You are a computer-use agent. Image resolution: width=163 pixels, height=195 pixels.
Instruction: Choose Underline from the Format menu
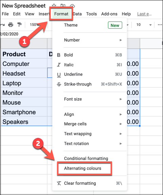tap(90, 74)
